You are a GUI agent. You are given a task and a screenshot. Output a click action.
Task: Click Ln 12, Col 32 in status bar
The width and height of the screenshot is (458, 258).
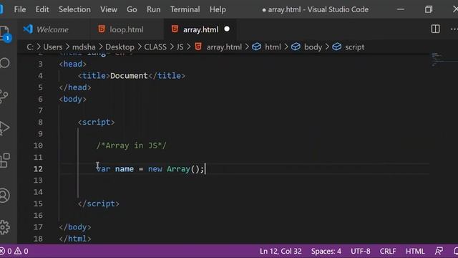coord(281,251)
